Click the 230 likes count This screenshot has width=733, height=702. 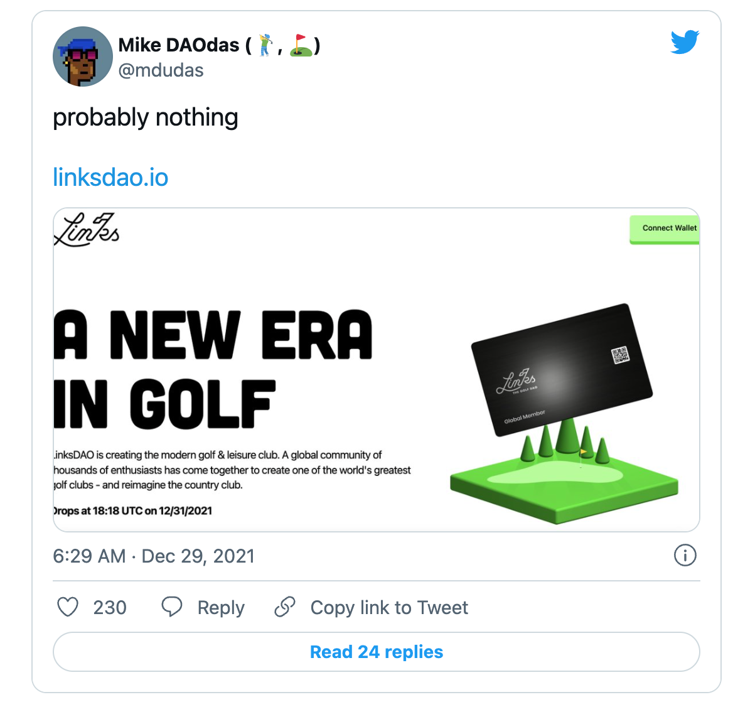(110, 608)
